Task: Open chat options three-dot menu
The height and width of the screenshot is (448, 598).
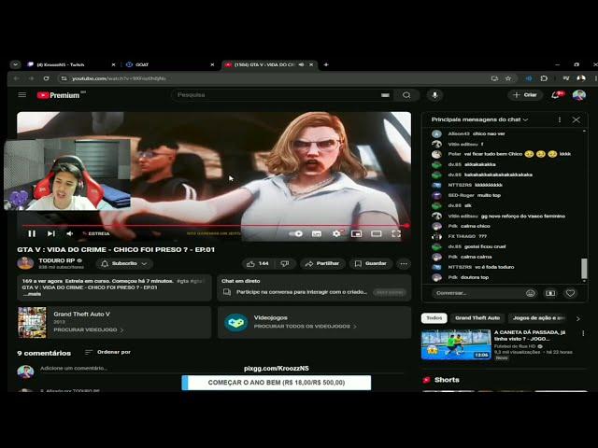Action: click(x=560, y=119)
